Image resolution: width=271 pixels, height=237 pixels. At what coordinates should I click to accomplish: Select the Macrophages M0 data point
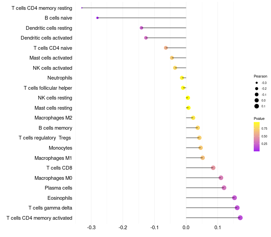point(221,178)
